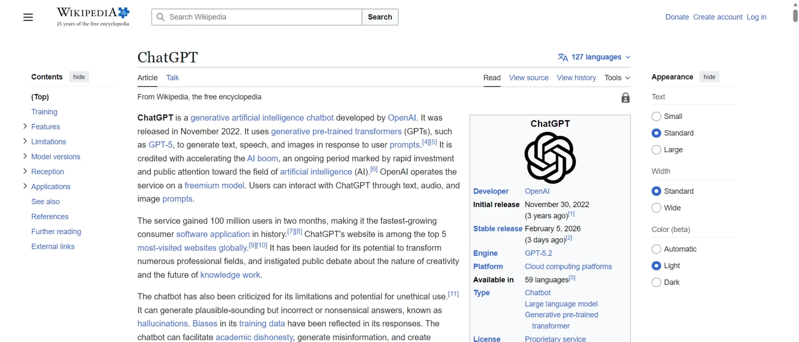Open the Developer label link in infobox
Viewport: 799px width, 342px height.
(x=491, y=191)
